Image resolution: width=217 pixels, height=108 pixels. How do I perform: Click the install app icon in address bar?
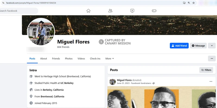pyautogui.click(x=184, y=3)
